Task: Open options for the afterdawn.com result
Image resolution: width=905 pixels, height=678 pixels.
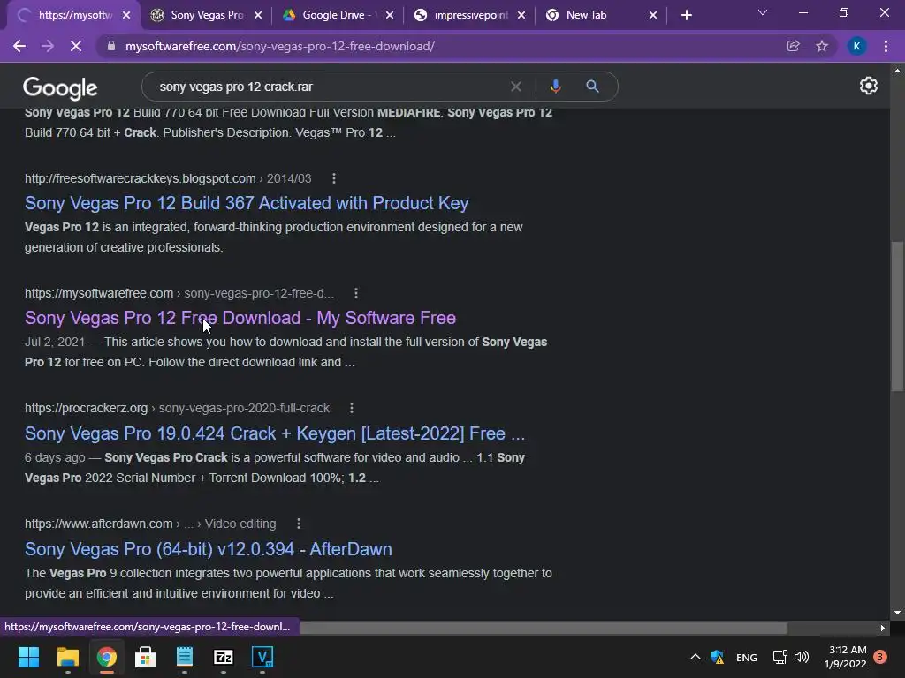Action: tap(299, 524)
